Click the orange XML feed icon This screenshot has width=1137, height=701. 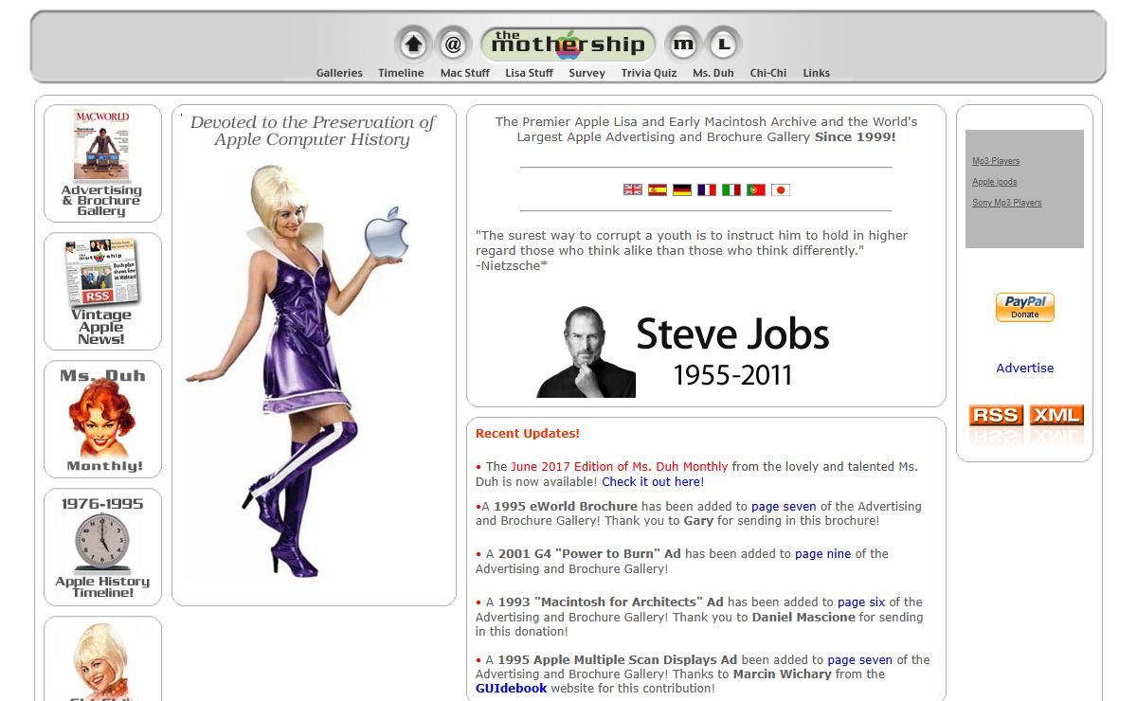pos(1056,415)
